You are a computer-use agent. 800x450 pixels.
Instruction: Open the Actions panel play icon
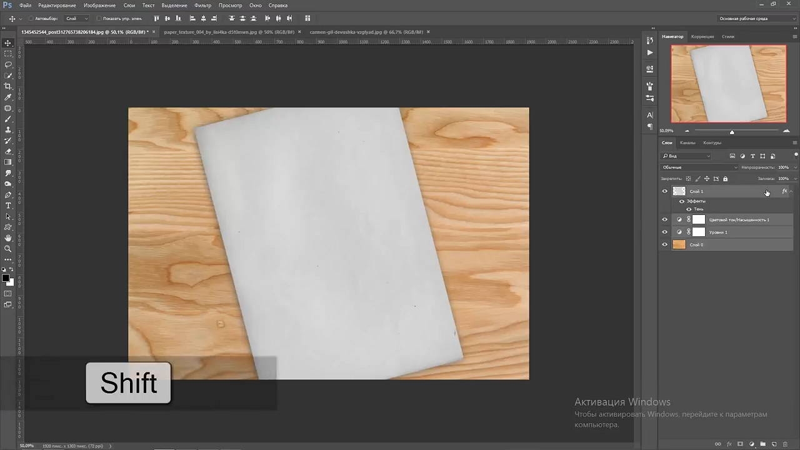pos(650,53)
